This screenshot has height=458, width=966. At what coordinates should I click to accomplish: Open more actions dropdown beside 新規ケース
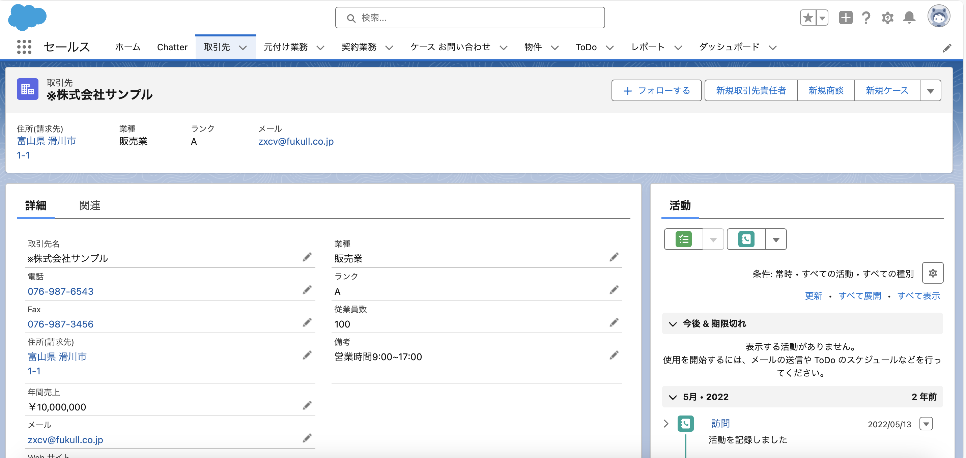(x=930, y=91)
